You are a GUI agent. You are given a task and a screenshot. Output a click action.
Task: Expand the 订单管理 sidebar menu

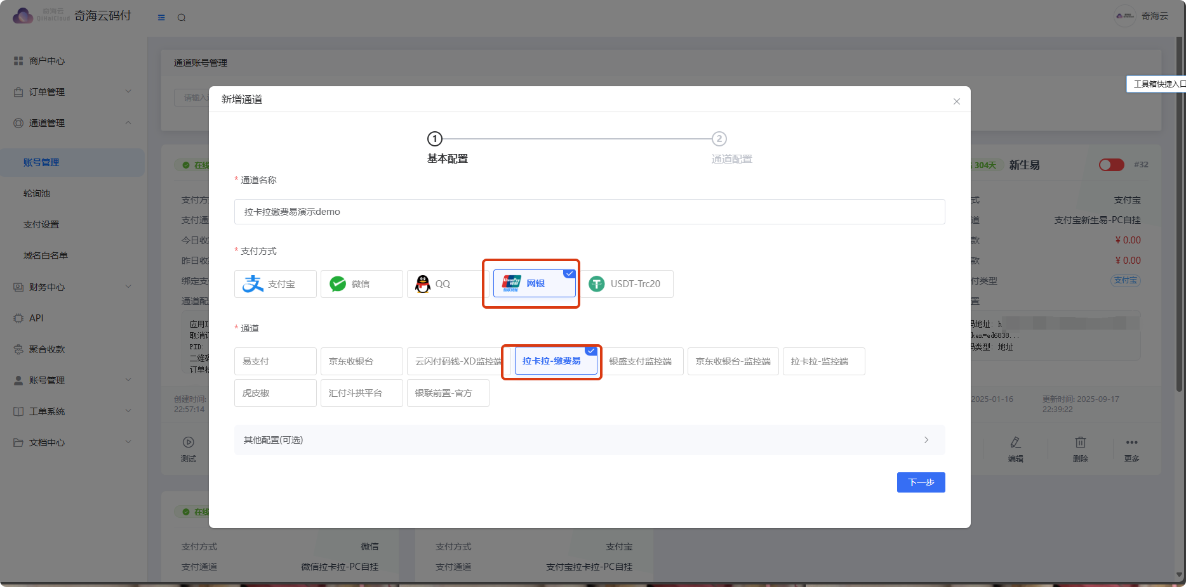pos(73,92)
